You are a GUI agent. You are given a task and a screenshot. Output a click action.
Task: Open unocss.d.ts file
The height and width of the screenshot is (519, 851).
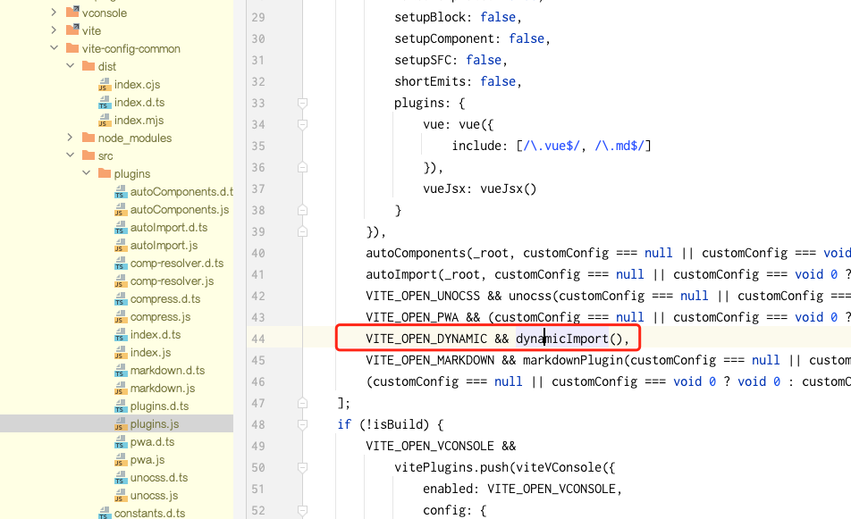click(x=159, y=478)
